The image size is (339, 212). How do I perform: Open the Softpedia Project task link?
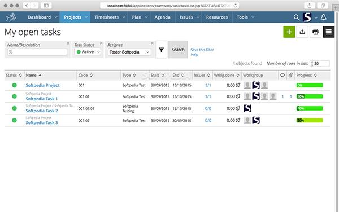(x=42, y=85)
